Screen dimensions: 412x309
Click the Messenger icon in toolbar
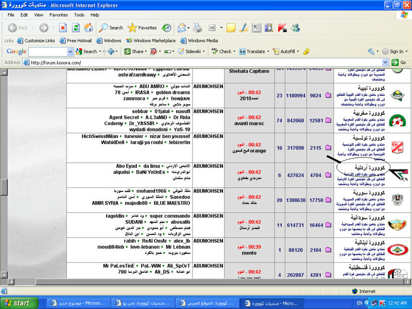tap(296, 28)
